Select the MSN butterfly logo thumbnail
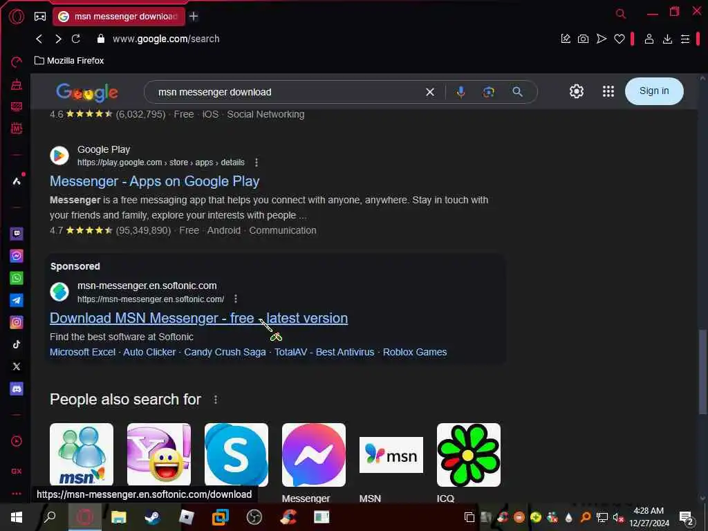Screen dimensions: 708x531 [391, 455]
